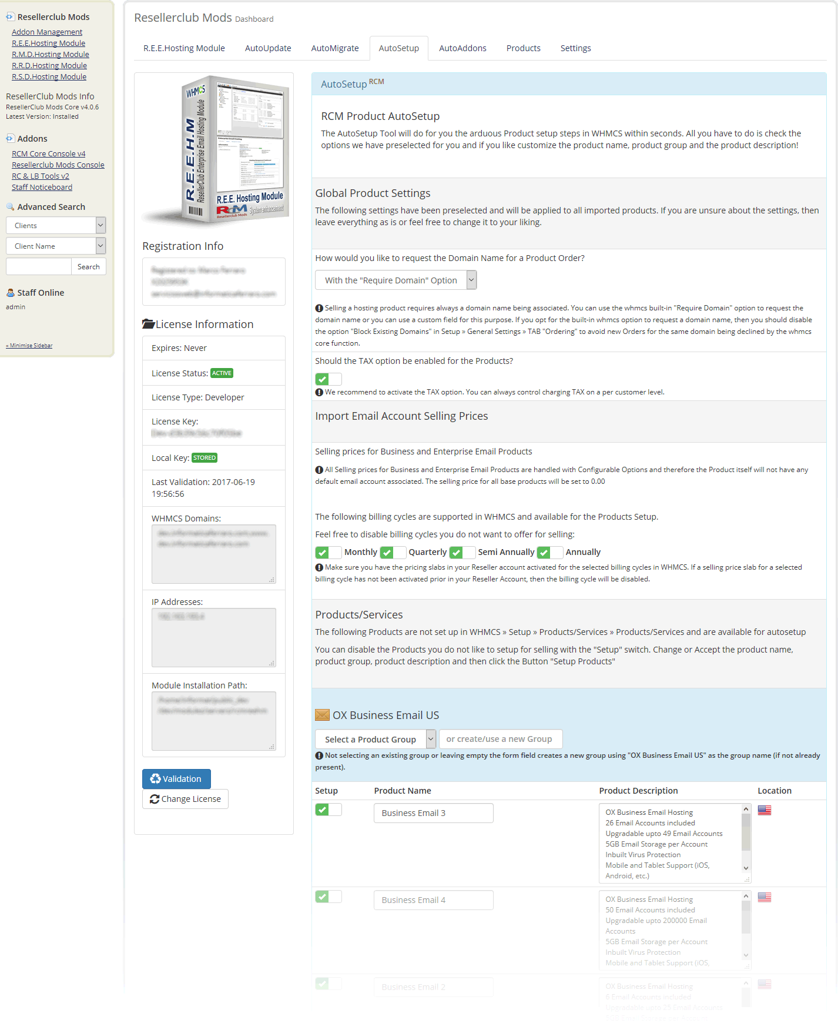Click the "Expires: Never" license row

tap(214, 348)
